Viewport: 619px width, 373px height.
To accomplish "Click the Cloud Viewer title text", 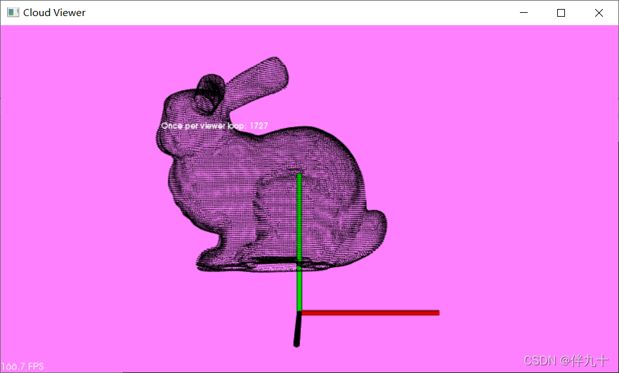I will [x=55, y=13].
